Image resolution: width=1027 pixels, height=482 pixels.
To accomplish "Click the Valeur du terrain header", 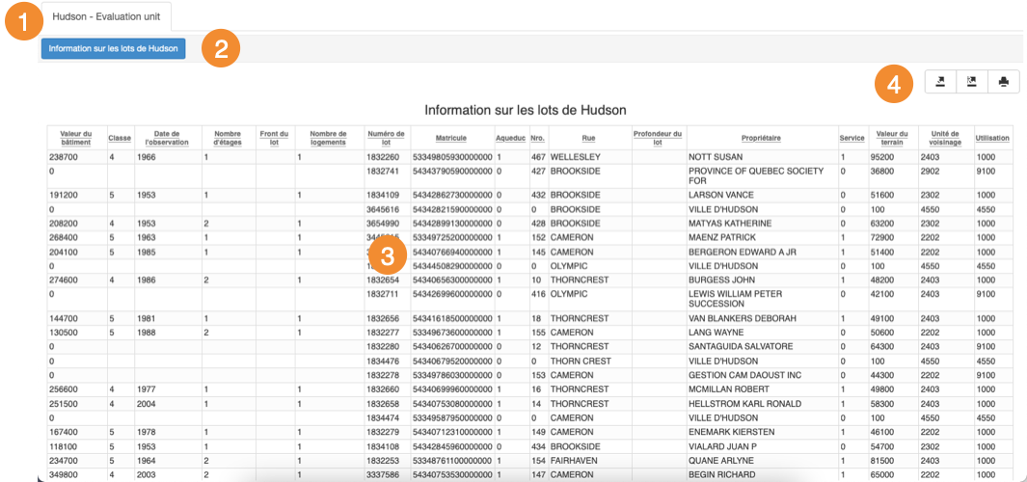I will tap(892, 138).
